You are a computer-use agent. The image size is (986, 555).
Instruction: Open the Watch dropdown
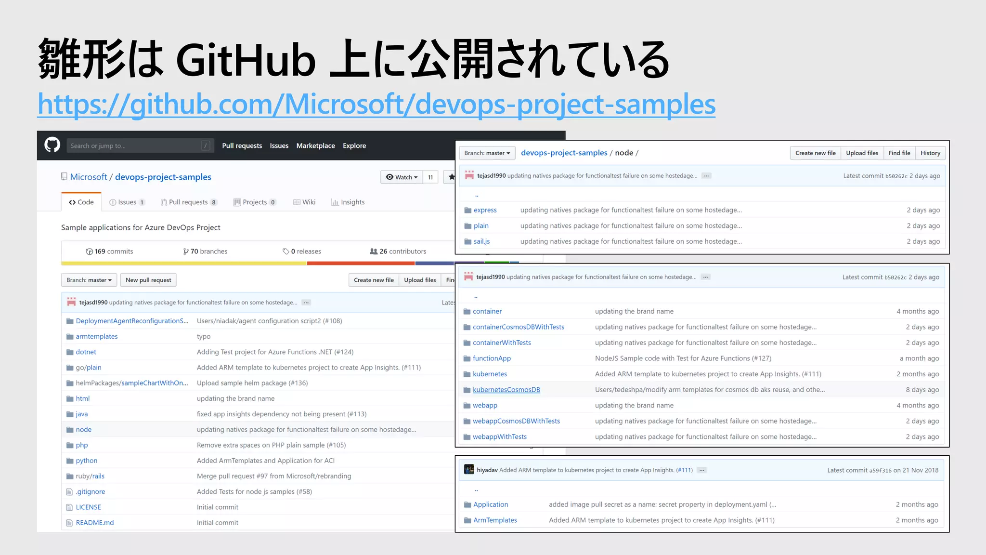402,177
